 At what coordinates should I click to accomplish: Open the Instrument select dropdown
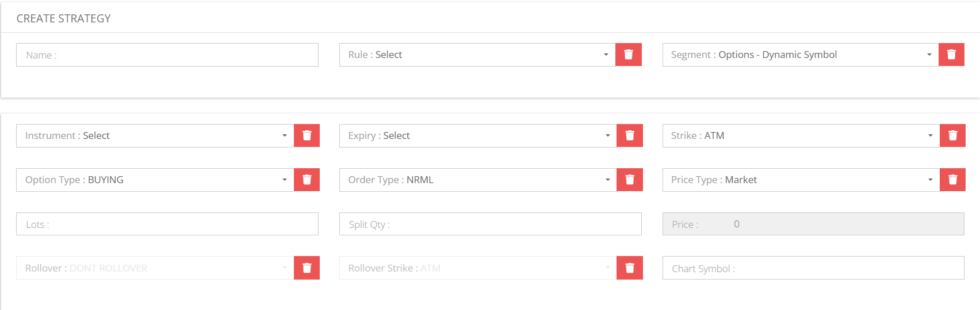[x=155, y=135]
